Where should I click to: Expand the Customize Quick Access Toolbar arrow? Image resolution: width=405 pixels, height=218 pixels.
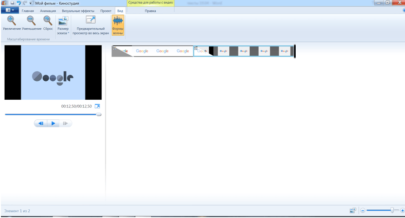click(x=31, y=3)
